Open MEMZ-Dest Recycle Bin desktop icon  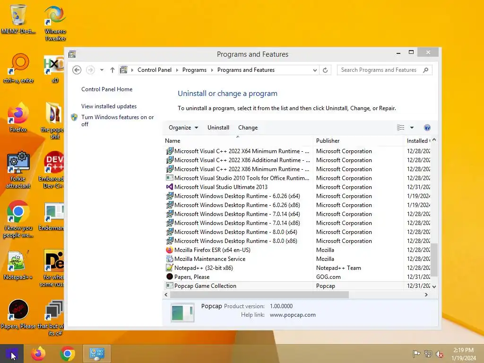coord(18,18)
